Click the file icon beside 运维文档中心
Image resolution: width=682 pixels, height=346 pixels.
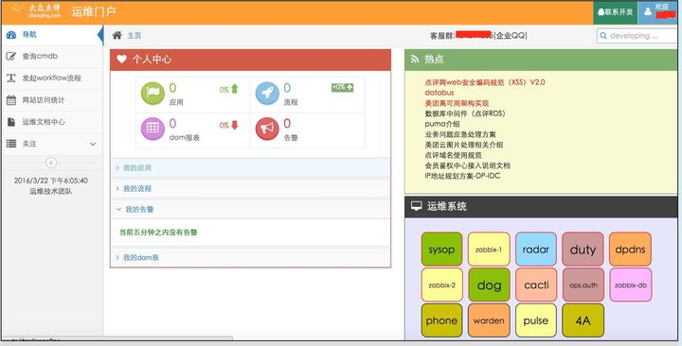11,122
